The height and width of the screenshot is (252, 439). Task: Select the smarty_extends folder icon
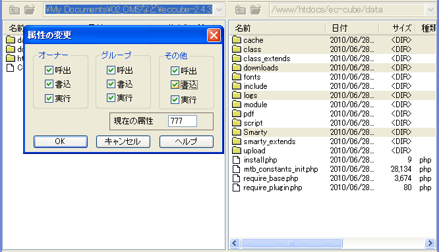pos(237,141)
